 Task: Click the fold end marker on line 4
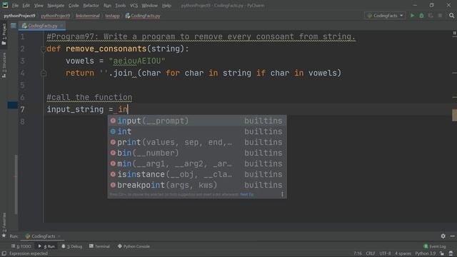pos(43,74)
